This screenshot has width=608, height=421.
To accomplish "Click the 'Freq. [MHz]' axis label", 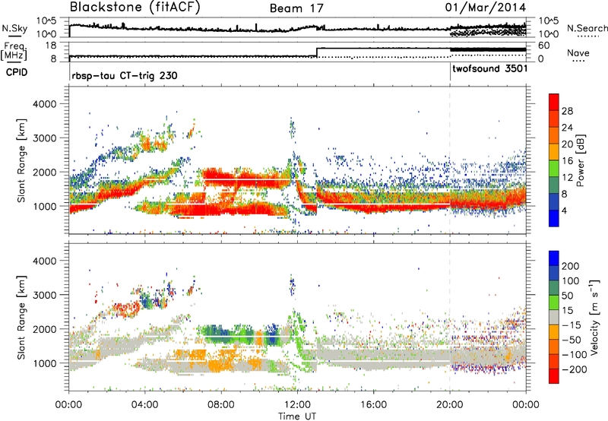I will pyautogui.click(x=14, y=51).
